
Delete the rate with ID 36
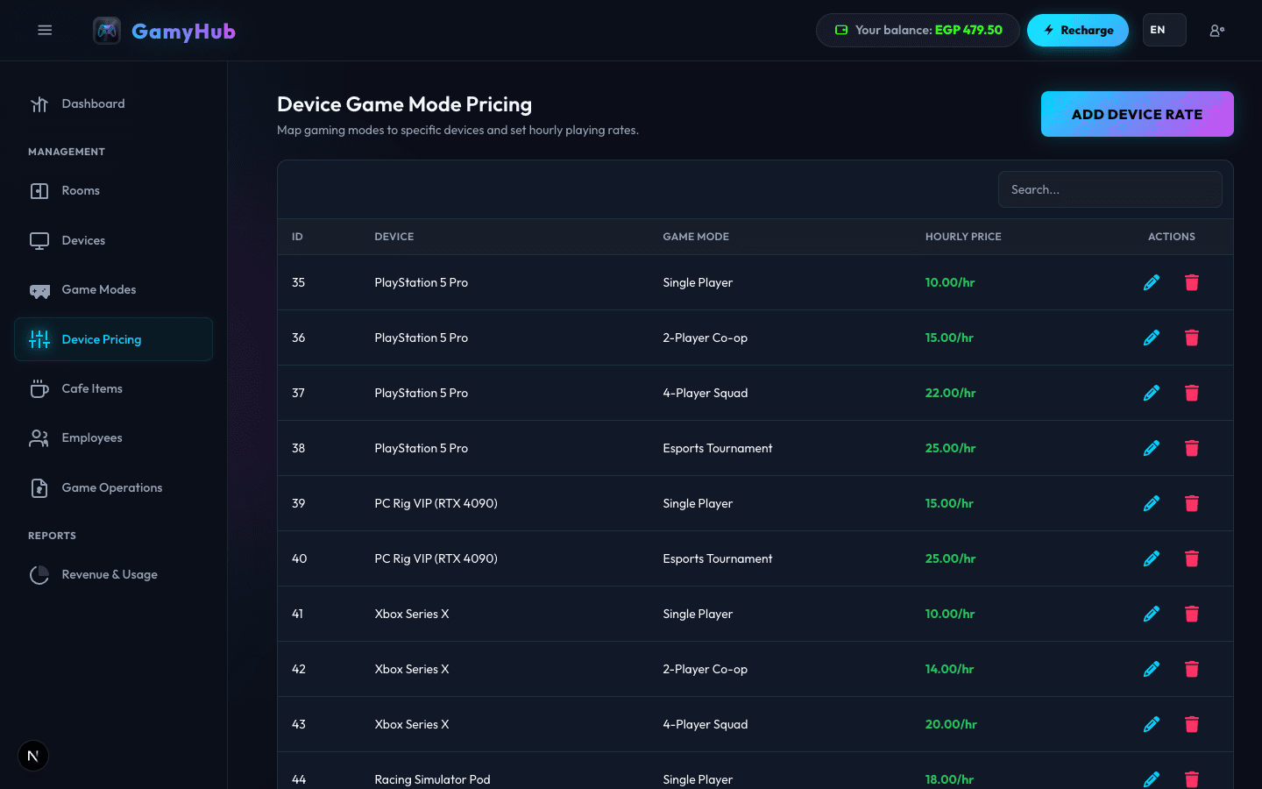click(1192, 338)
